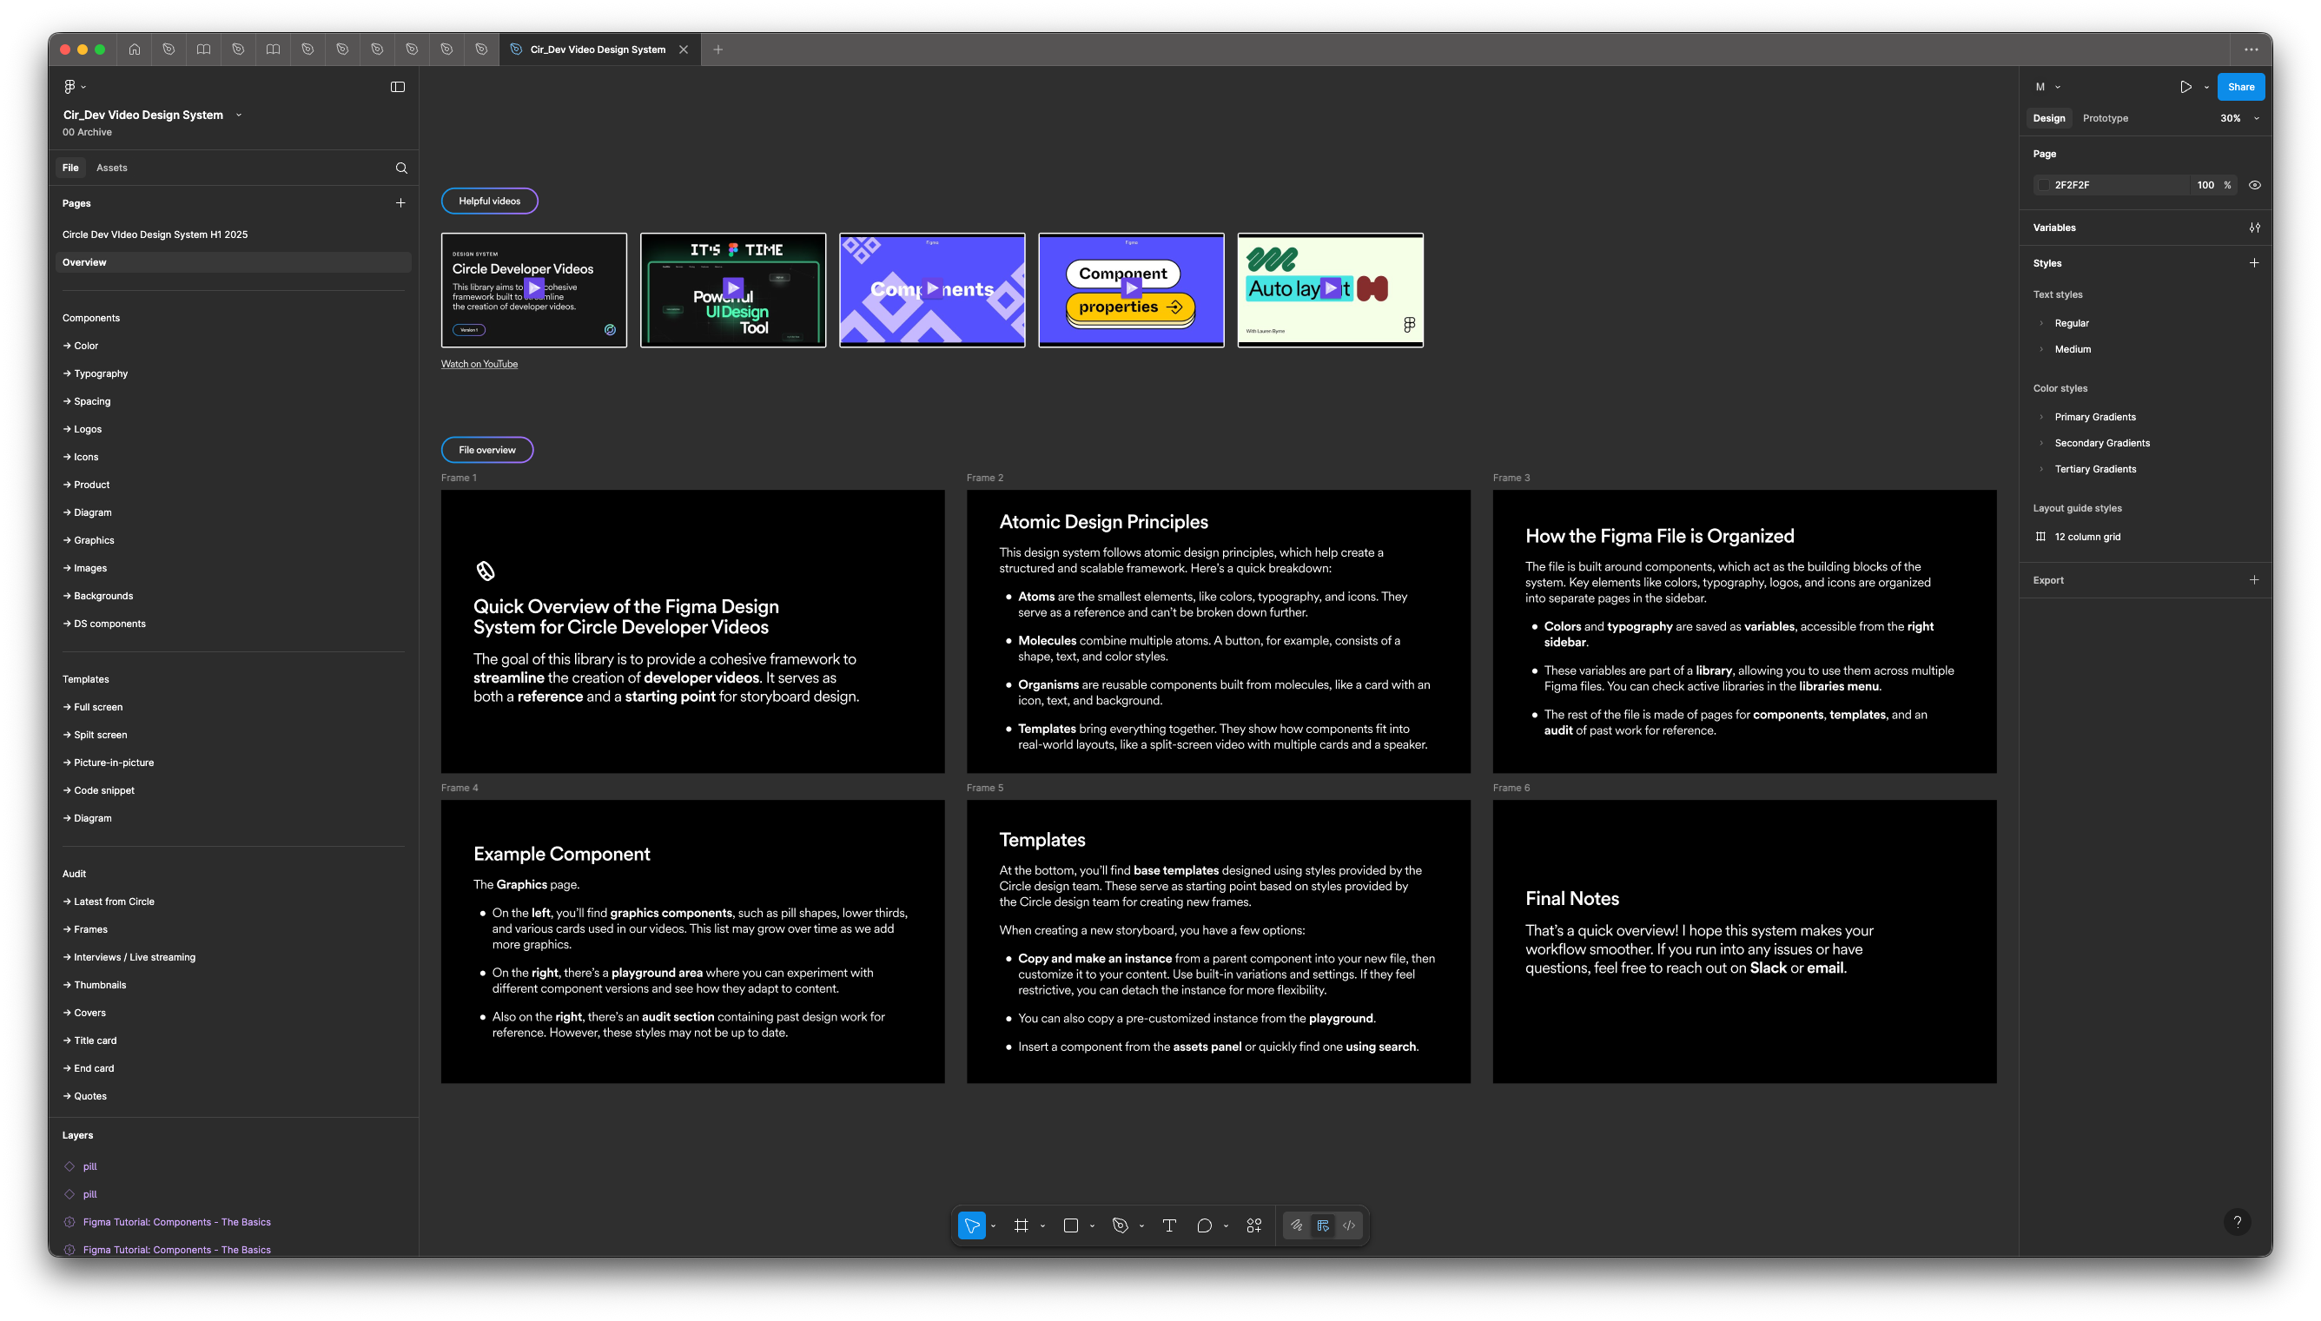Viewport: 2321px width, 1321px height.
Task: Select the Overview page
Action: click(x=233, y=262)
